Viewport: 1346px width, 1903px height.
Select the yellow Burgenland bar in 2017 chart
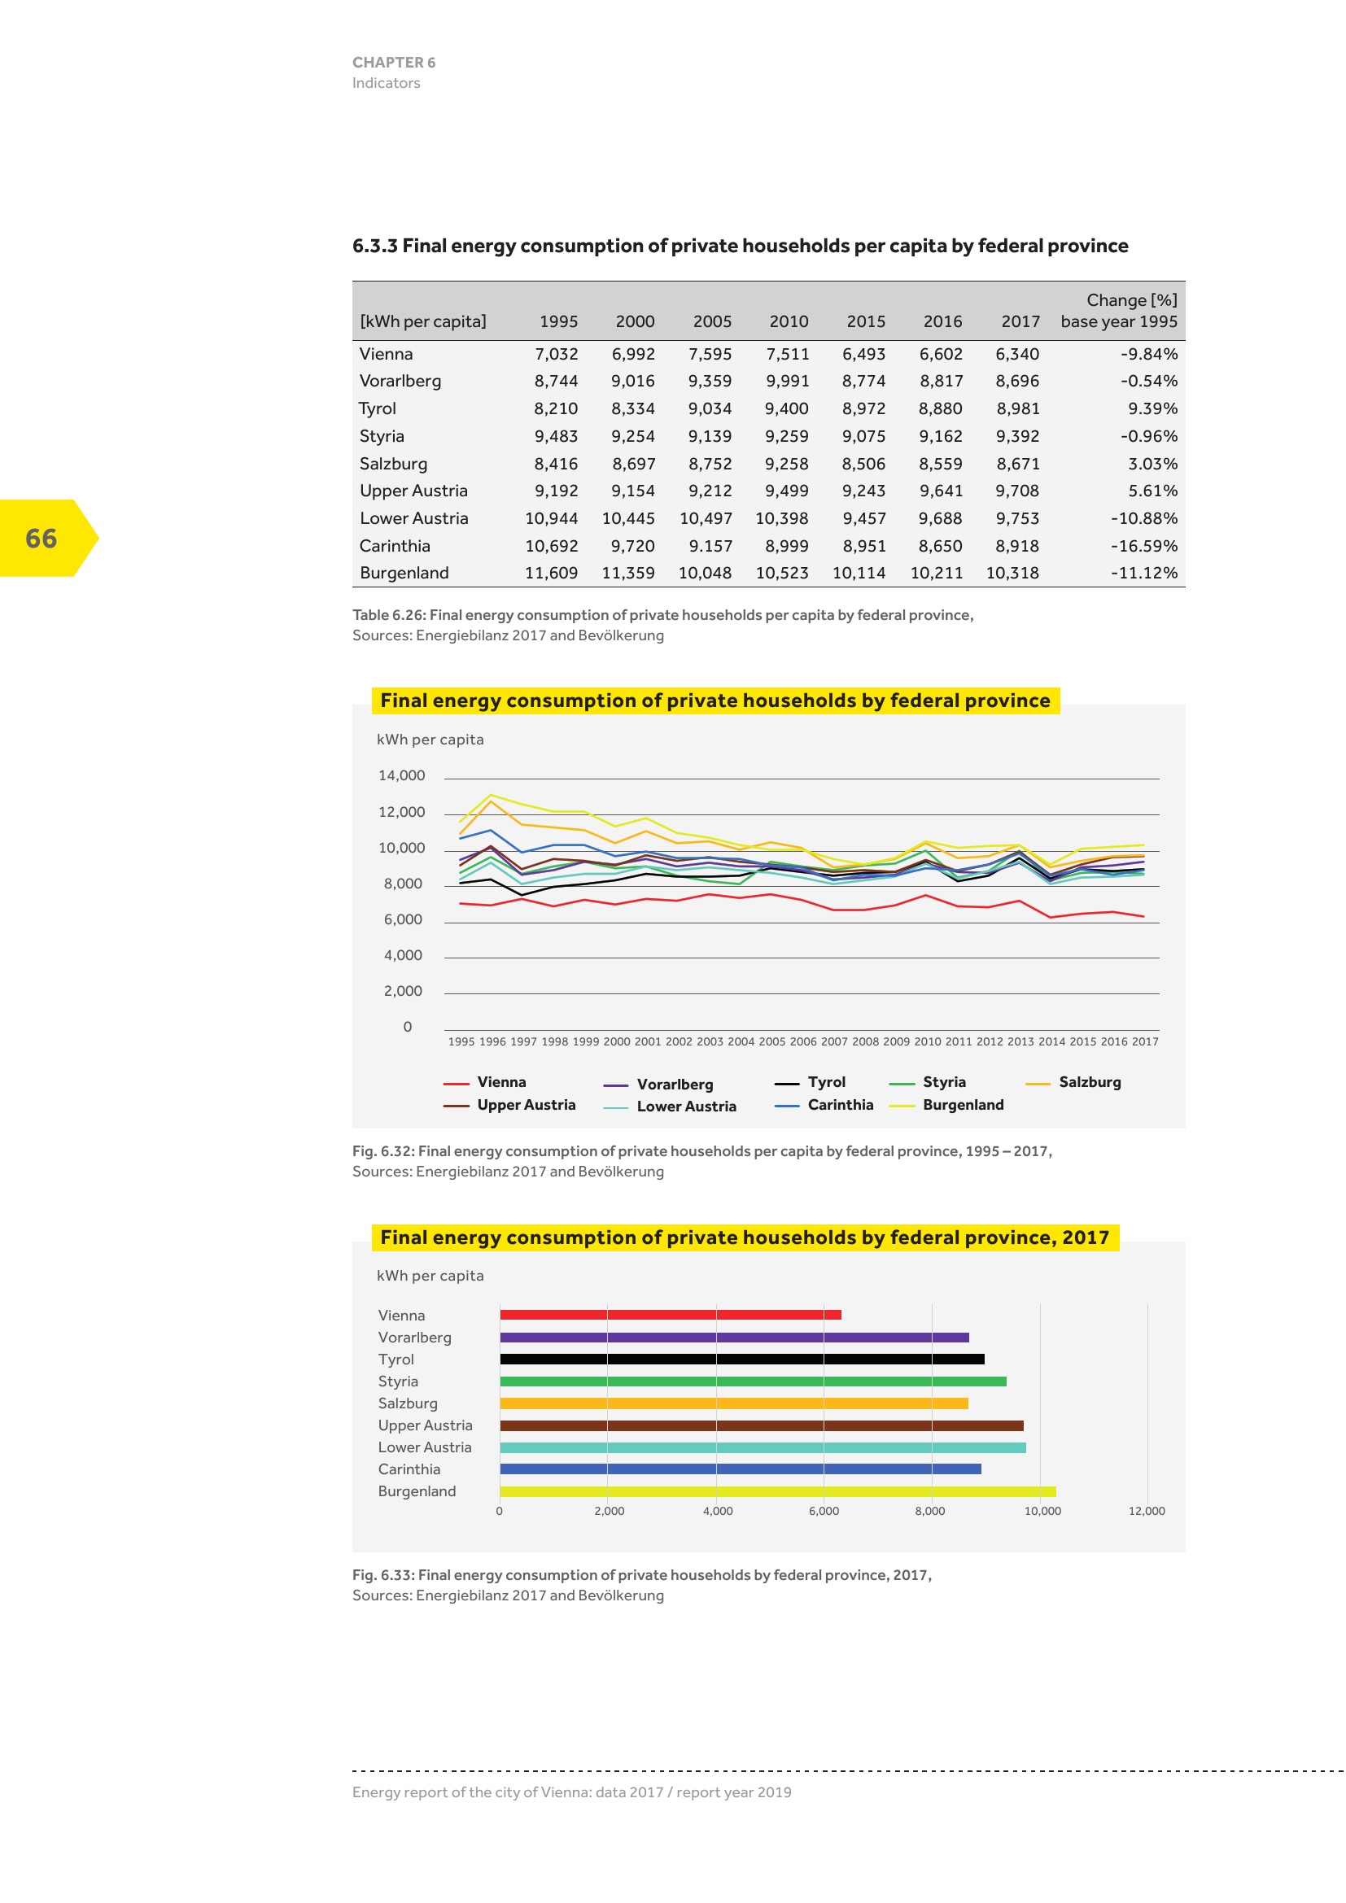tap(776, 1491)
